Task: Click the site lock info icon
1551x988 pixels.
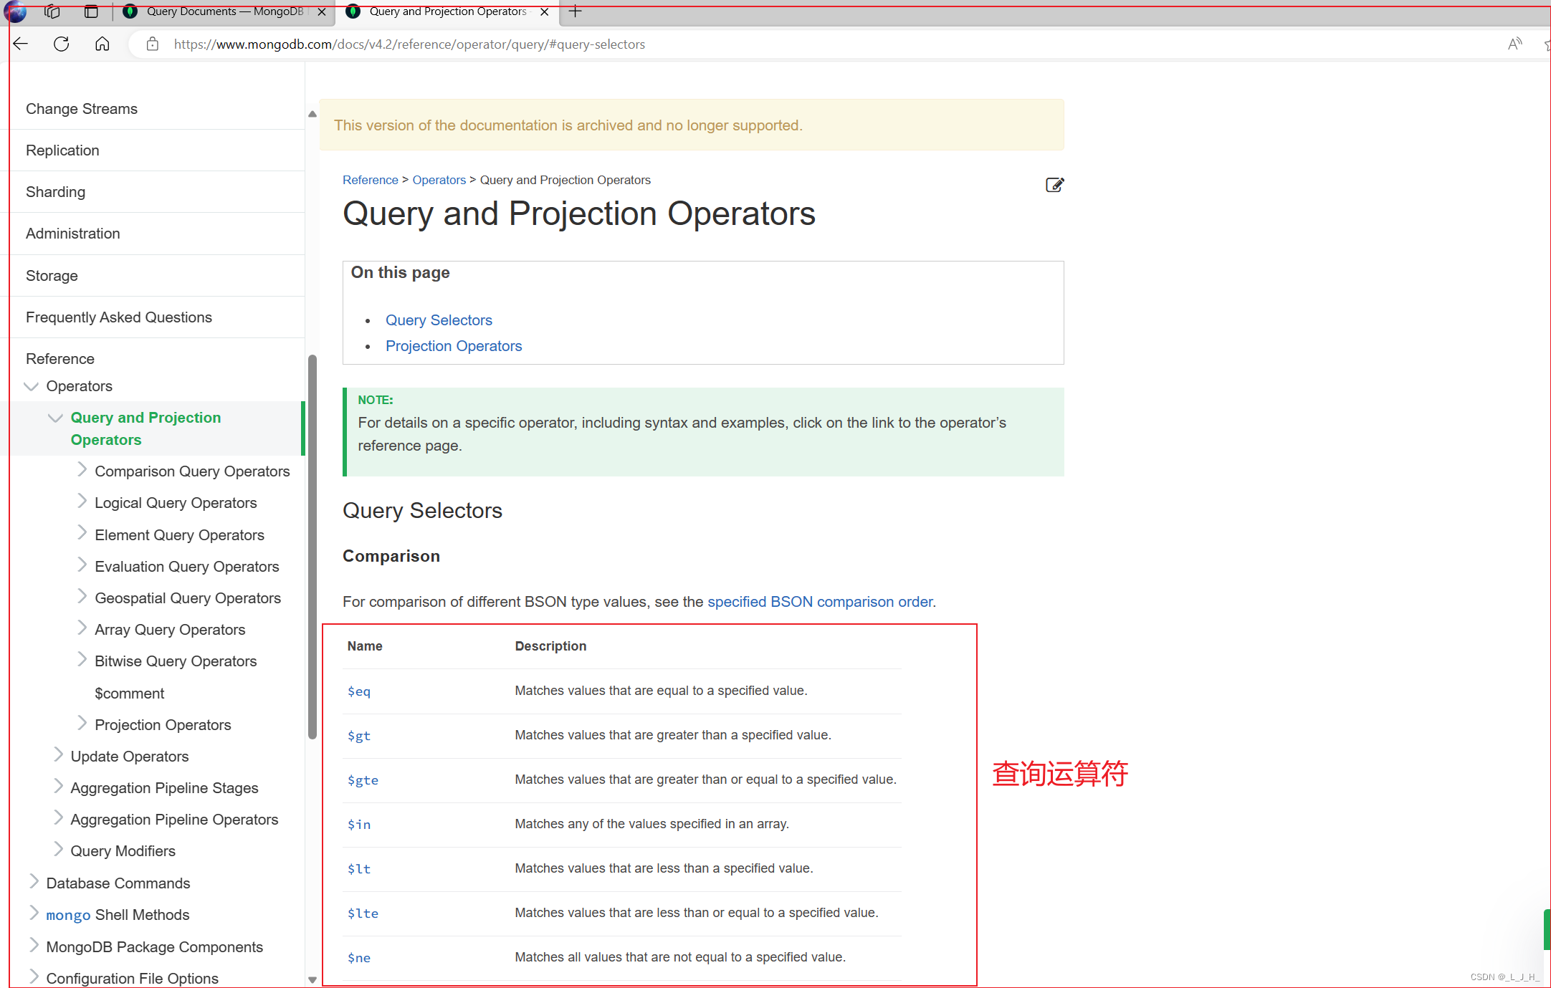Action: [x=152, y=44]
